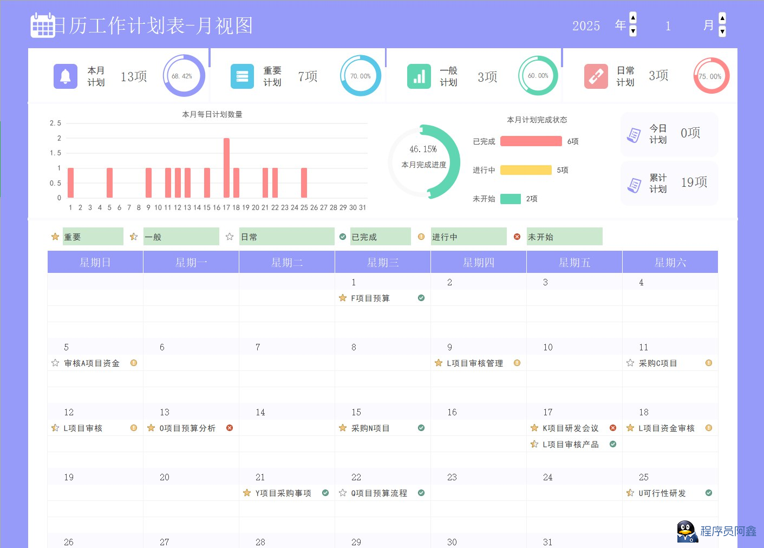
Task: Click the red X status for K项目研发会议
Action: [x=613, y=428]
